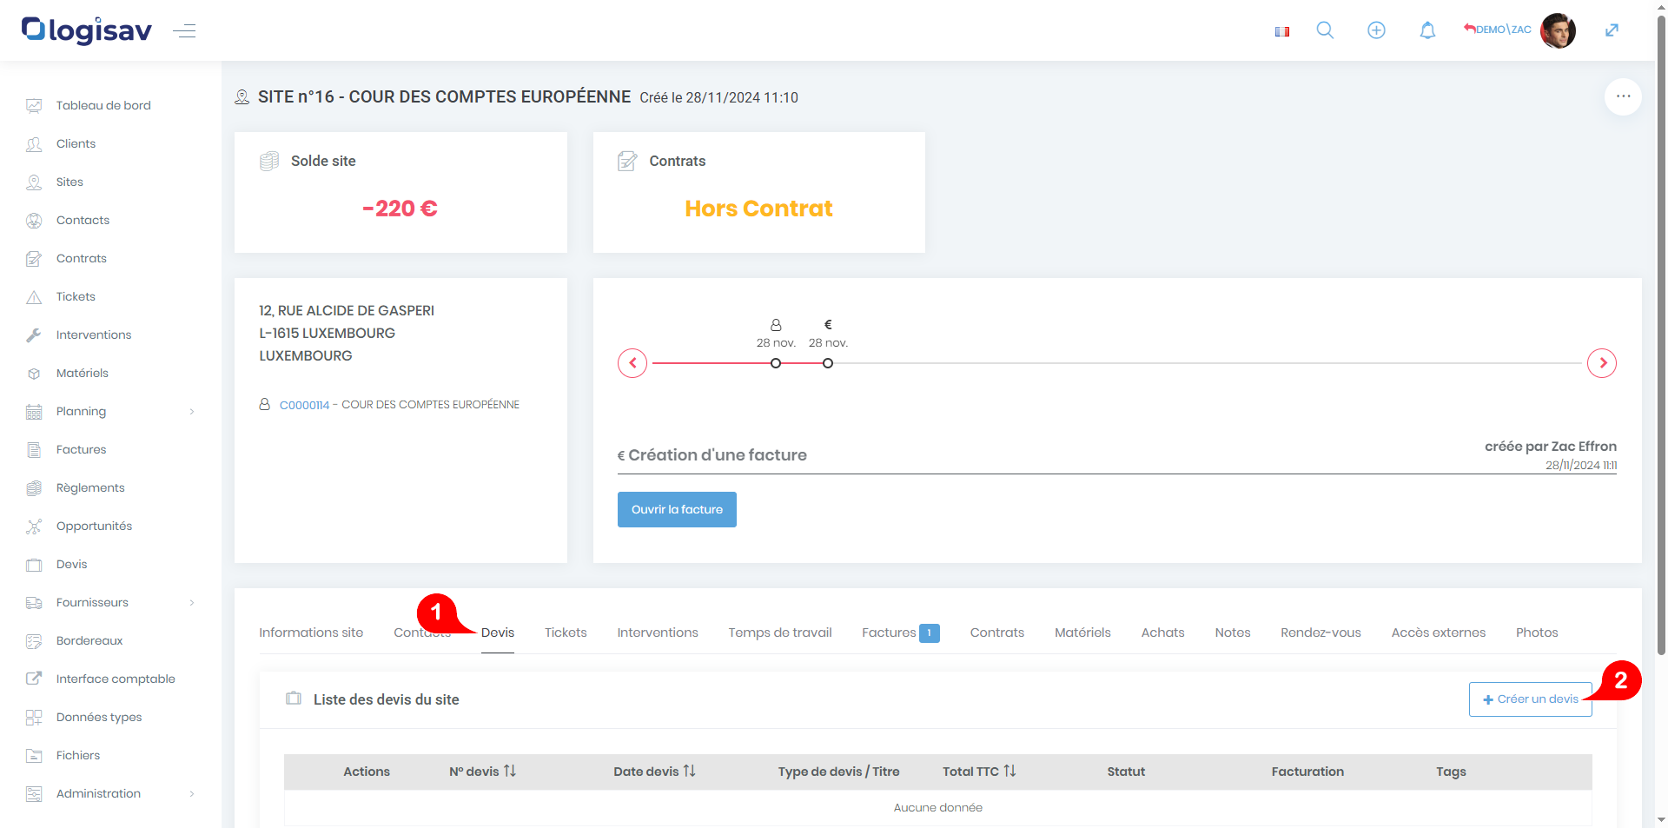Open Tickets sidebar entry

tap(76, 296)
